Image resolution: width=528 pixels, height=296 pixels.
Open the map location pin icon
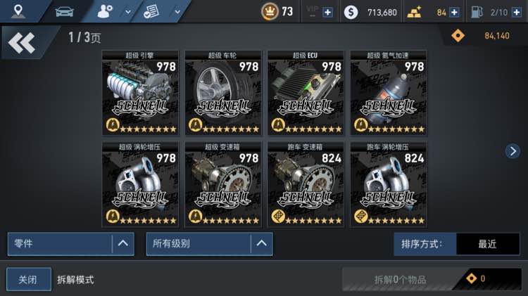(18, 11)
